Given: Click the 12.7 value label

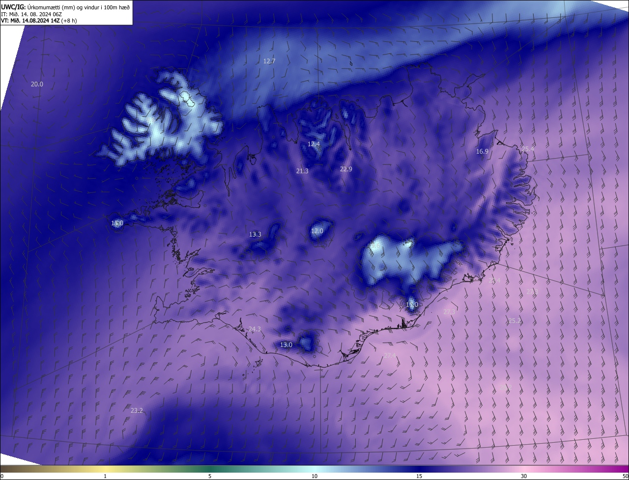Looking at the screenshot, I should click(x=269, y=61).
